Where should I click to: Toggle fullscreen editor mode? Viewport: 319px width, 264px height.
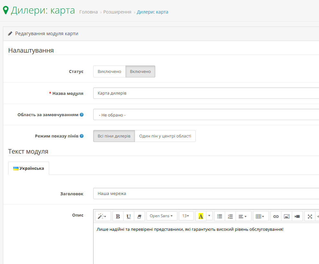pyautogui.click(x=310, y=216)
